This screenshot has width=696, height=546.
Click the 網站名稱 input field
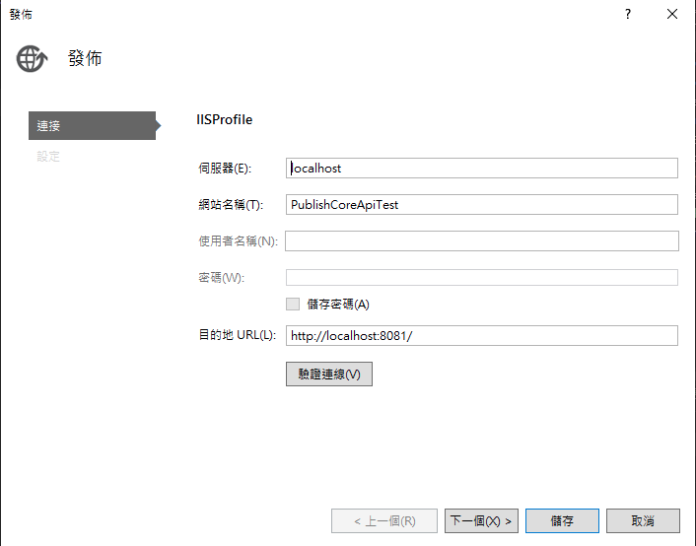pos(482,205)
